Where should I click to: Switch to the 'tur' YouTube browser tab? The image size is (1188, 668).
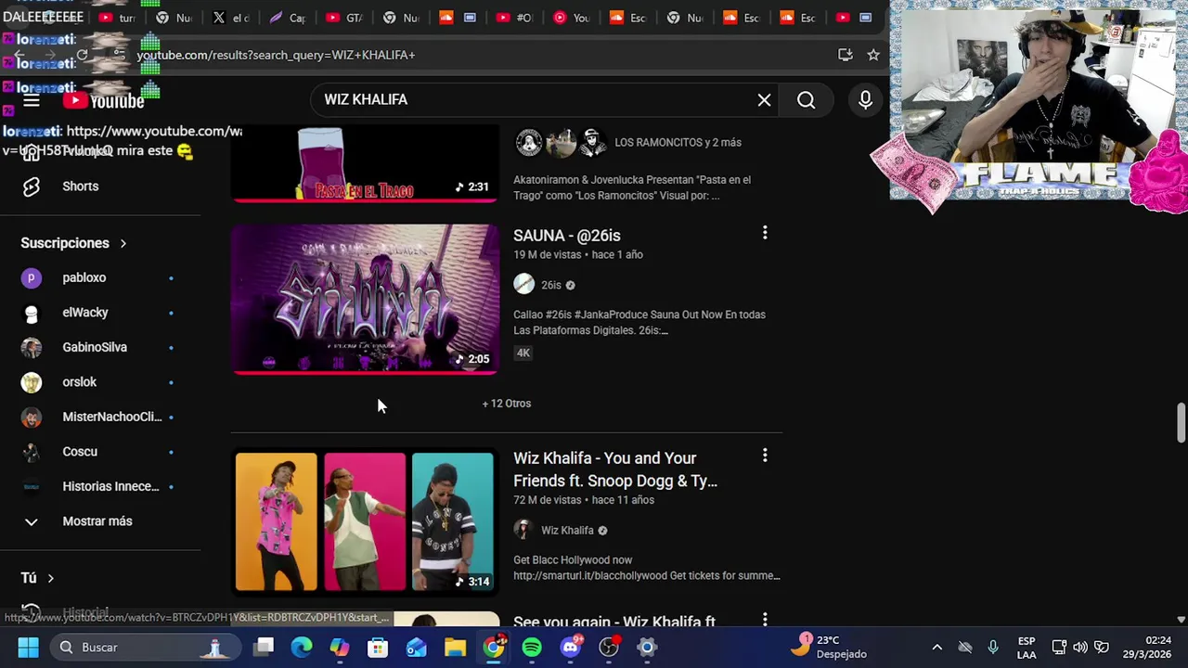[x=117, y=18]
